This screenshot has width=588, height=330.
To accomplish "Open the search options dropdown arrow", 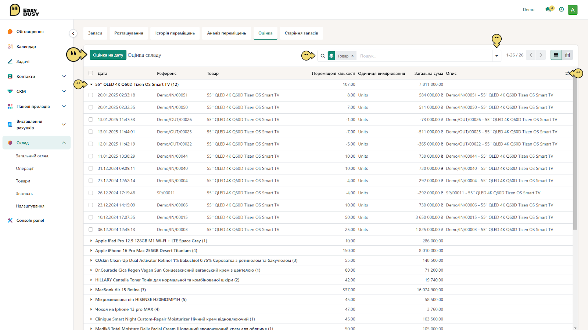I will pos(496,56).
